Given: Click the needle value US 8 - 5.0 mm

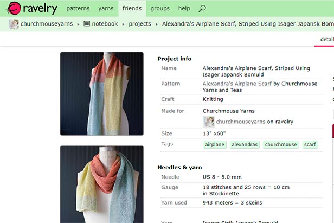Looking at the screenshot, I should tap(222, 177).
